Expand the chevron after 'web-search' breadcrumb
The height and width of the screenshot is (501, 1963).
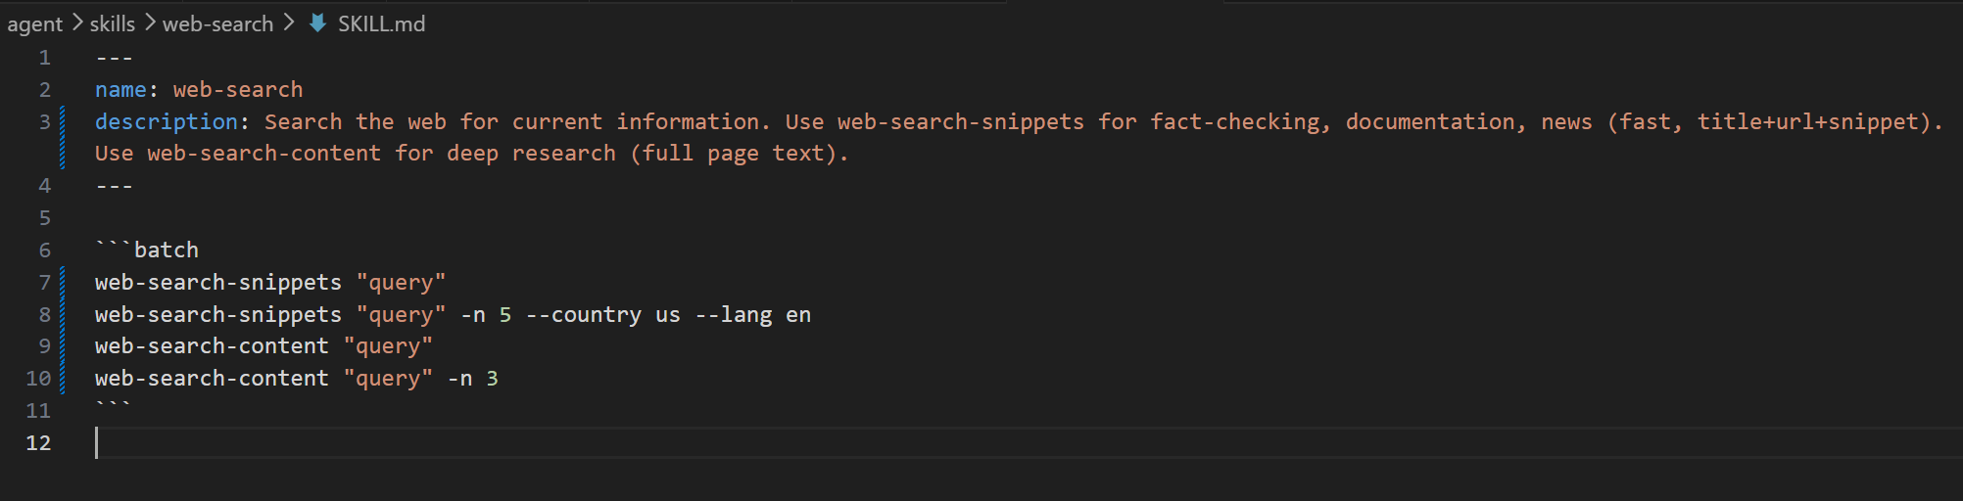288,23
